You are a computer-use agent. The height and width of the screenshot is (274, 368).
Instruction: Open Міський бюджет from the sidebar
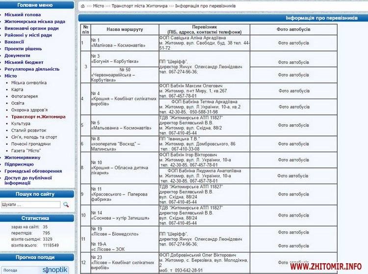coord(24,62)
